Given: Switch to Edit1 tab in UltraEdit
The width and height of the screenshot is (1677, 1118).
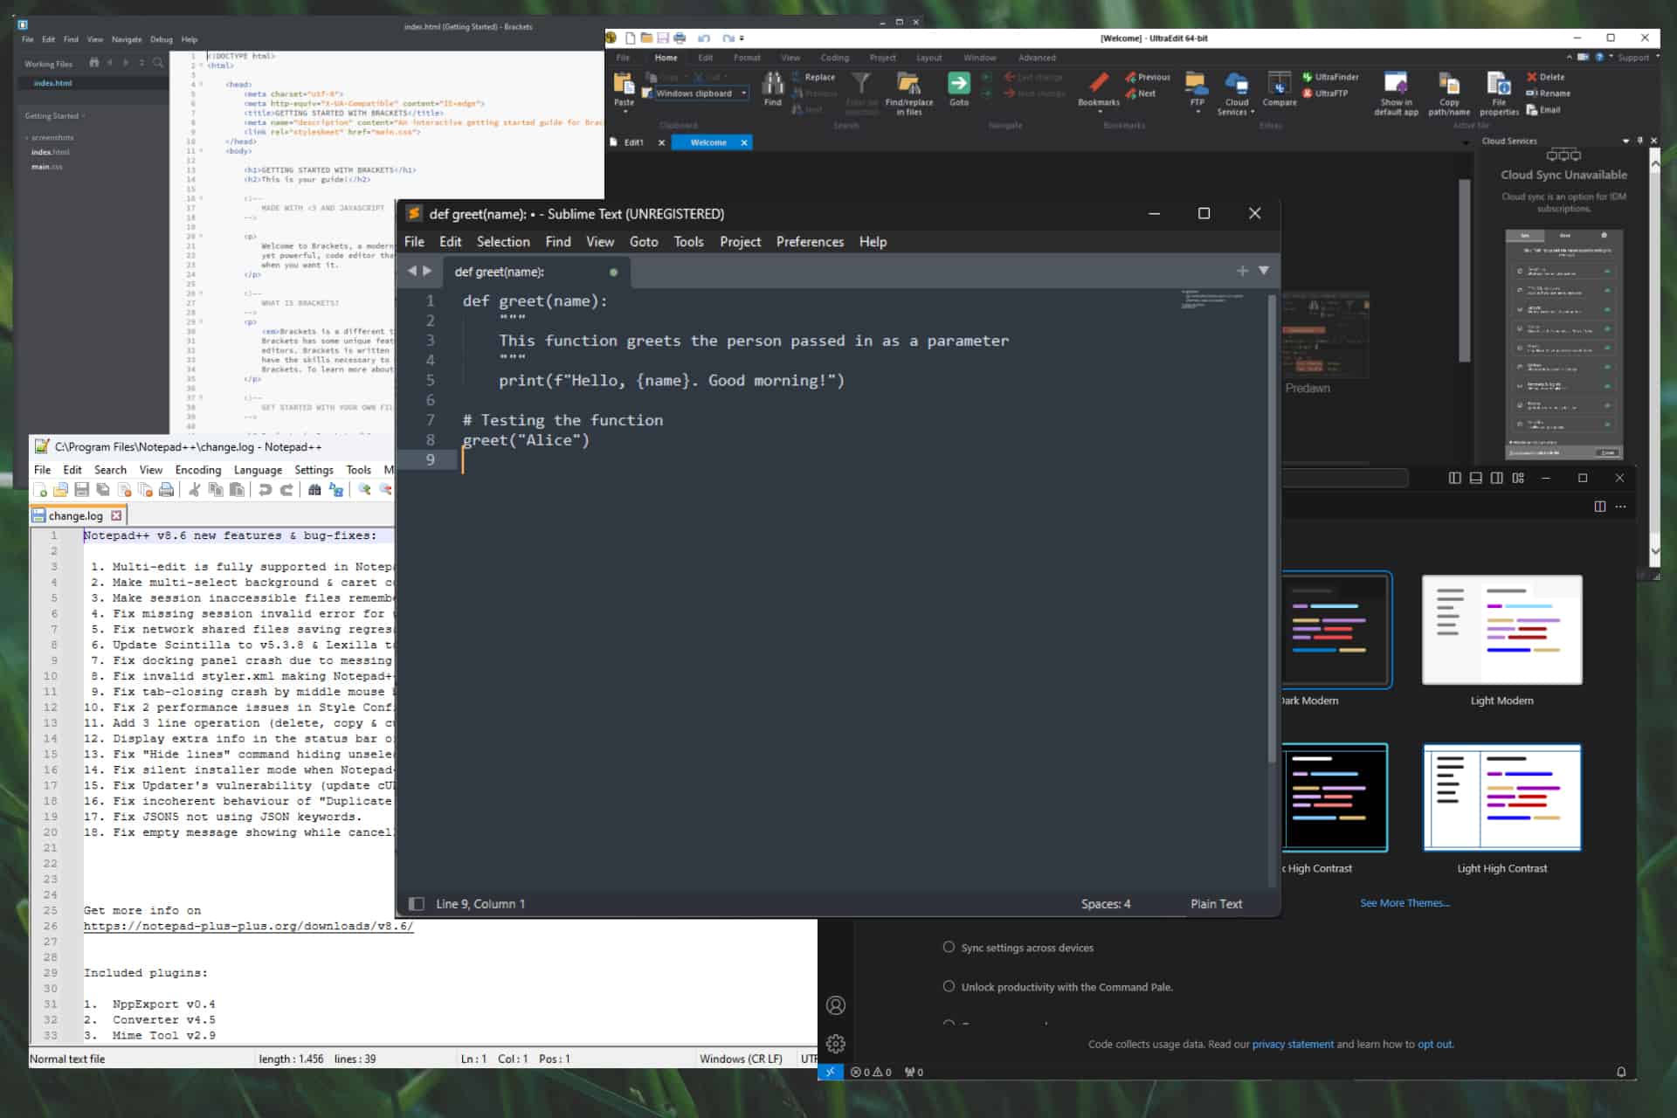Looking at the screenshot, I should coord(633,142).
